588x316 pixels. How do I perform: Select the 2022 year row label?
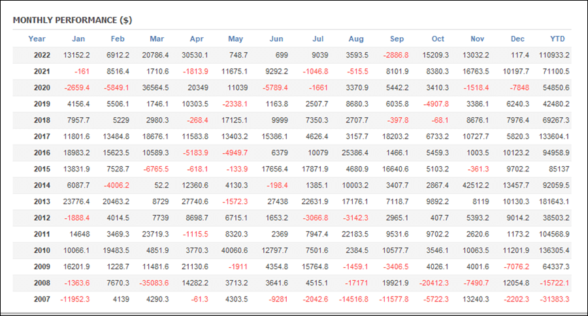point(42,55)
